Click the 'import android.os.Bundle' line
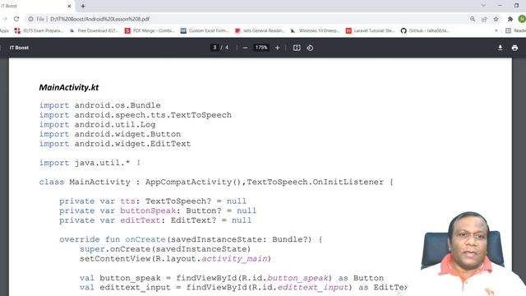The width and height of the screenshot is (526, 296). click(x=99, y=105)
